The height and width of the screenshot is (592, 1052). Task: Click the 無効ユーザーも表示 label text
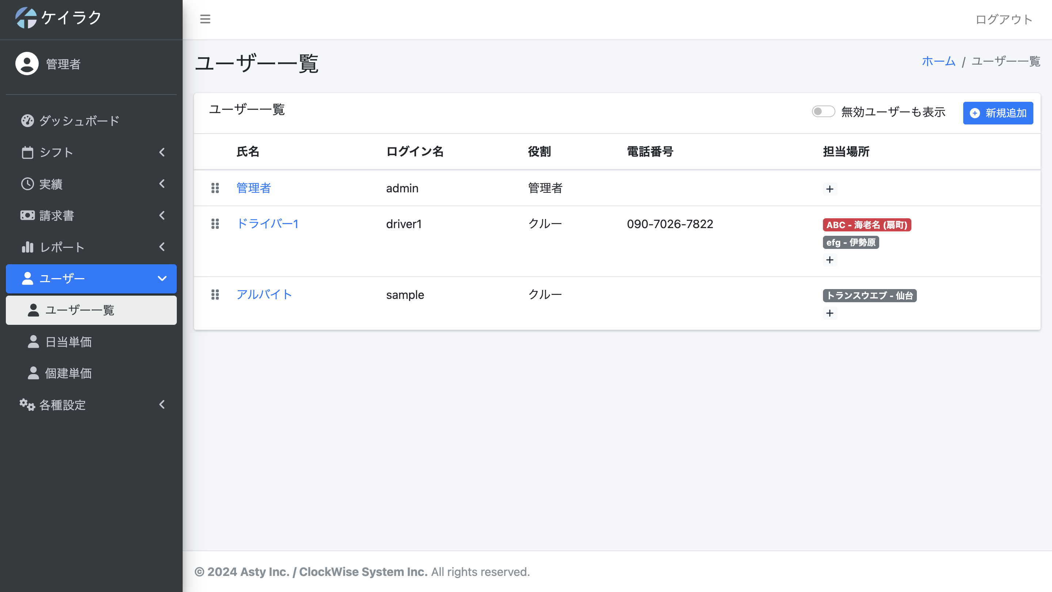tap(893, 112)
